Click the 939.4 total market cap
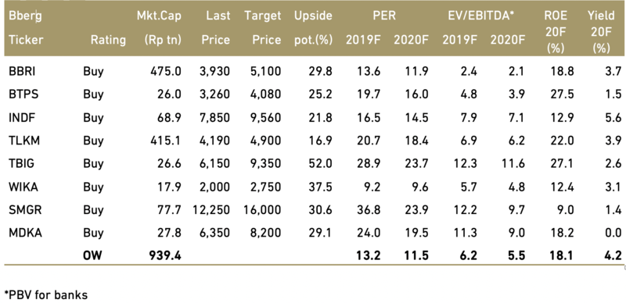626x303 pixels. point(164,255)
